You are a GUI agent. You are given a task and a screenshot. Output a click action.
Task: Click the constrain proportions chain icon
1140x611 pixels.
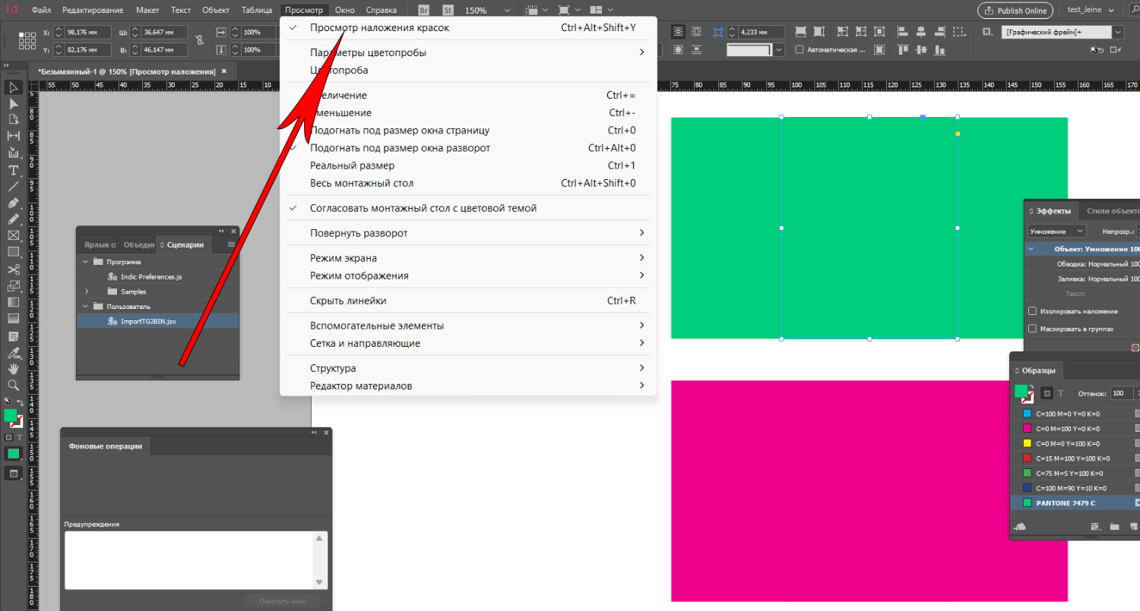[199, 40]
